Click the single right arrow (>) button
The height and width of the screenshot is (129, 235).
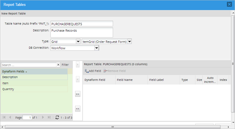point(78,65)
